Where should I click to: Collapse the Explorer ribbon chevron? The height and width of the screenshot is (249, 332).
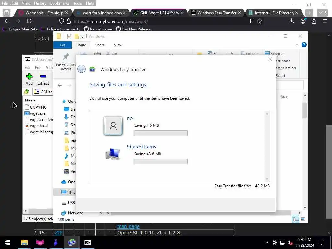[297, 45]
